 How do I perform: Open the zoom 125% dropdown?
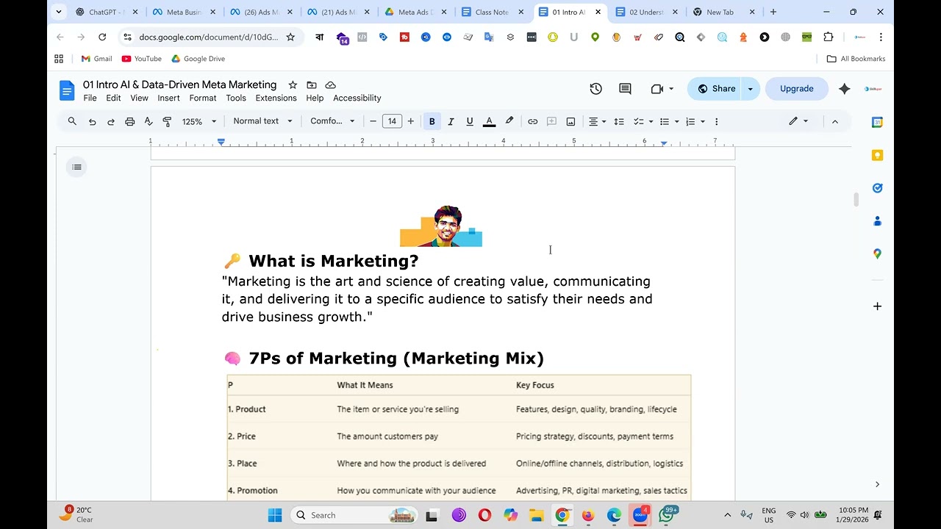click(199, 121)
